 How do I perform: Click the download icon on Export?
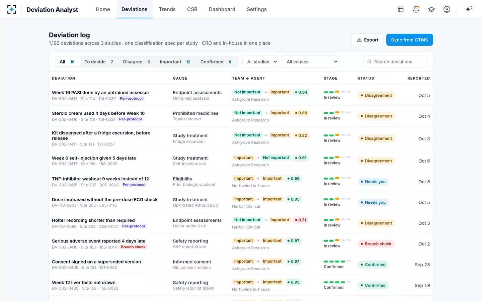point(359,40)
